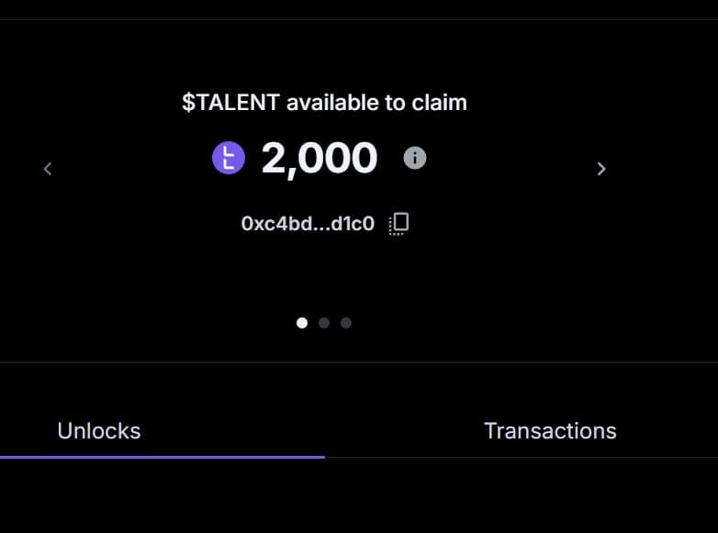Open the Transactions tab

550,430
